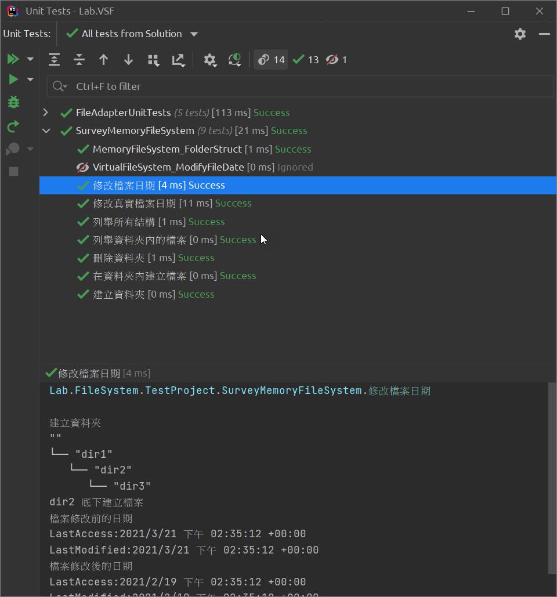This screenshot has height=597, width=557.
Task: Click the Ctrl+F to filter search field
Action: click(x=300, y=86)
